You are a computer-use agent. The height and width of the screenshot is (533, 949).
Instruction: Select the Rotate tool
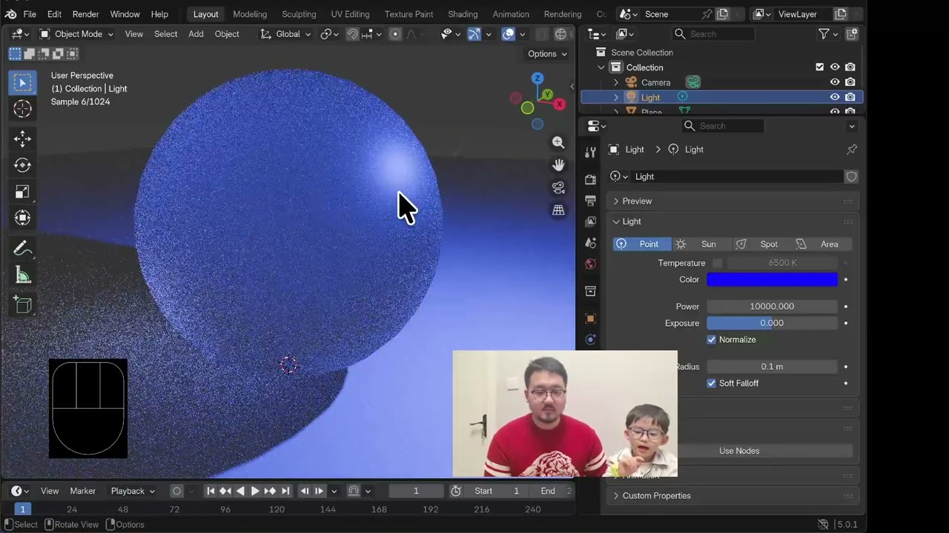[x=22, y=165]
